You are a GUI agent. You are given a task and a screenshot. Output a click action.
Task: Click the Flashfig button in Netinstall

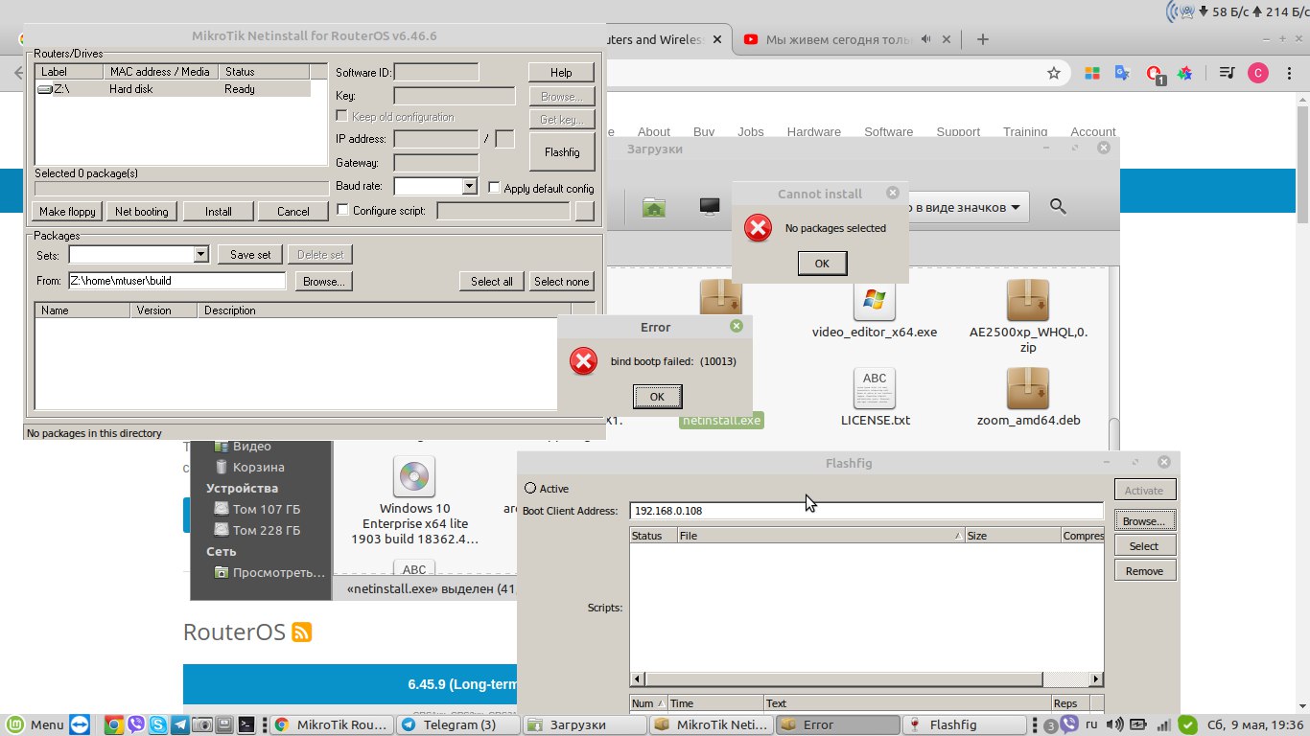tap(561, 151)
